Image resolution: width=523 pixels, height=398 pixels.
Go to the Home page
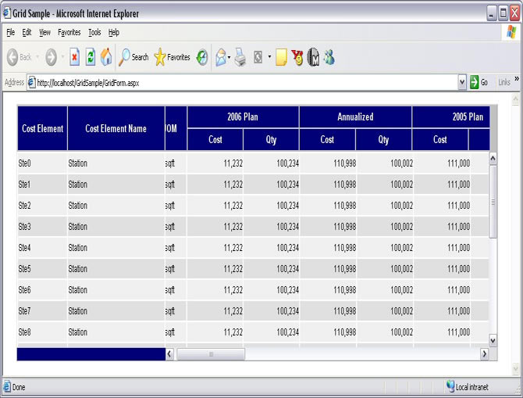click(106, 57)
